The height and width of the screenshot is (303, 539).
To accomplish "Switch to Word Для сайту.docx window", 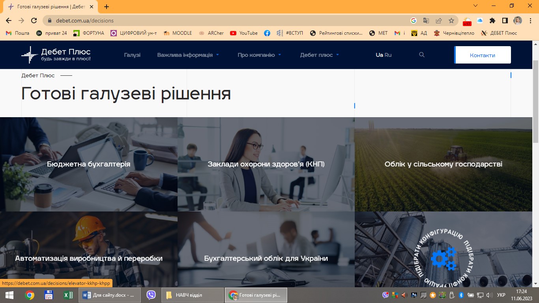I will [110, 295].
